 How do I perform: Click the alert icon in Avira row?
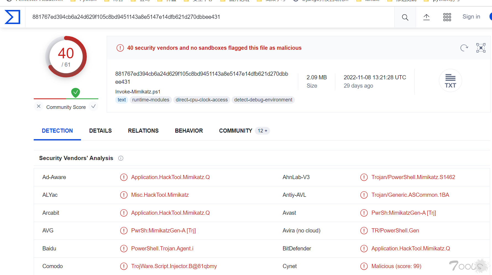tap(364, 231)
